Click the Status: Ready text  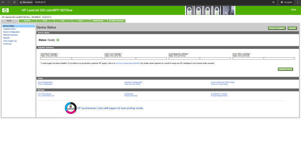tap(47, 40)
